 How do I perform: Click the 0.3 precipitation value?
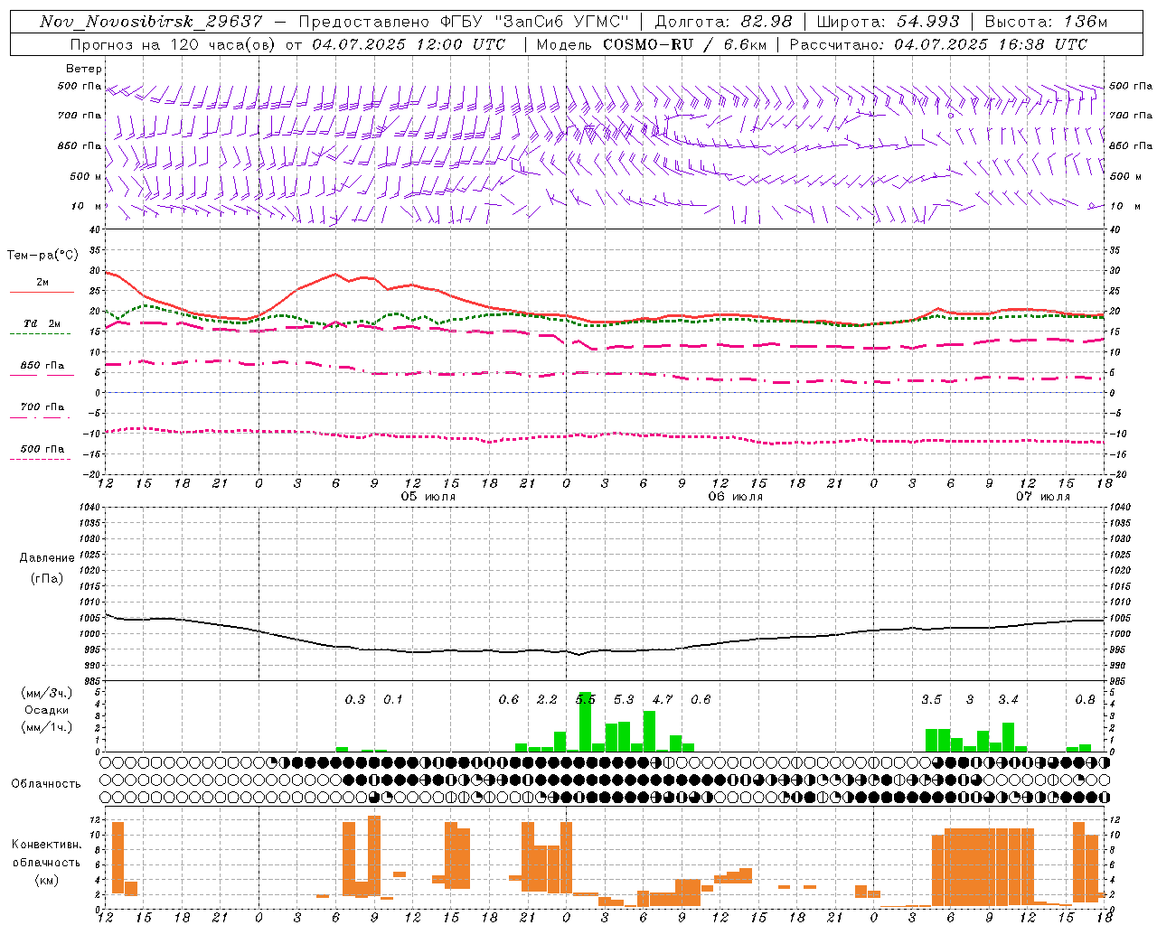355,699
